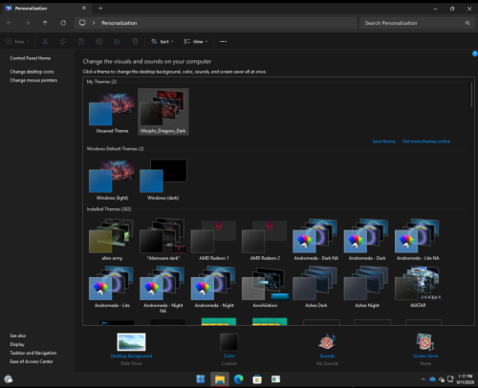Open Change mouse pointers
This screenshot has width=478, height=388.
pyautogui.click(x=33, y=80)
